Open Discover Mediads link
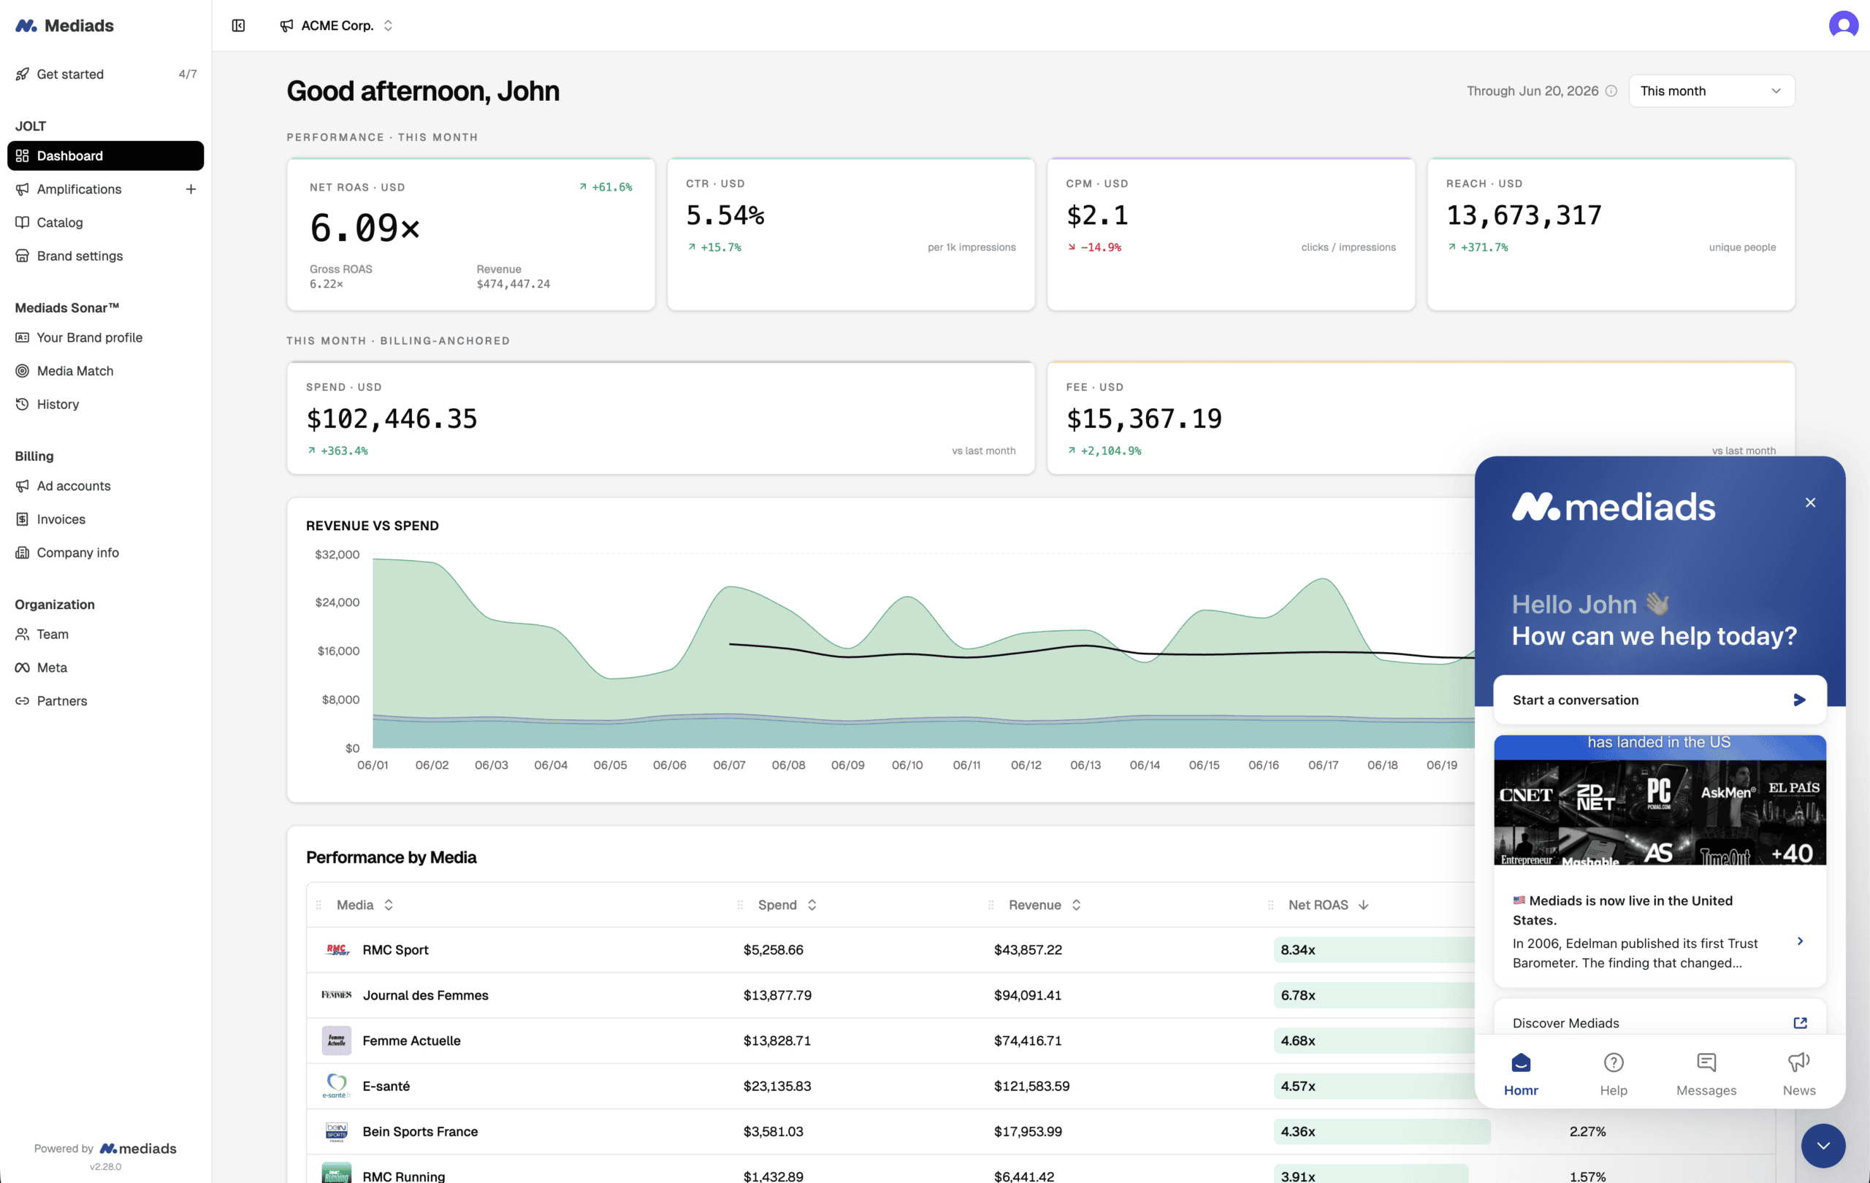Image resolution: width=1870 pixels, height=1183 pixels. point(1660,1022)
